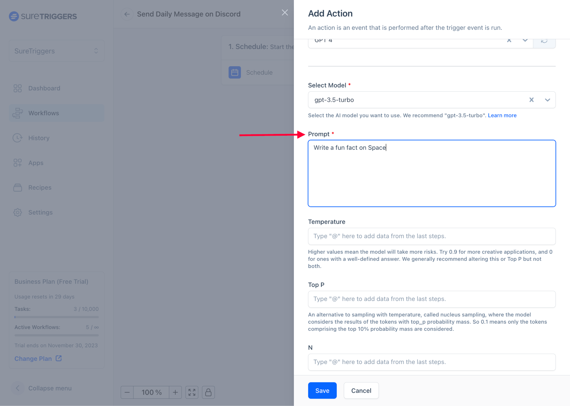570x406 pixels.
Task: Open Settings using the gear icon
Action: [17, 212]
